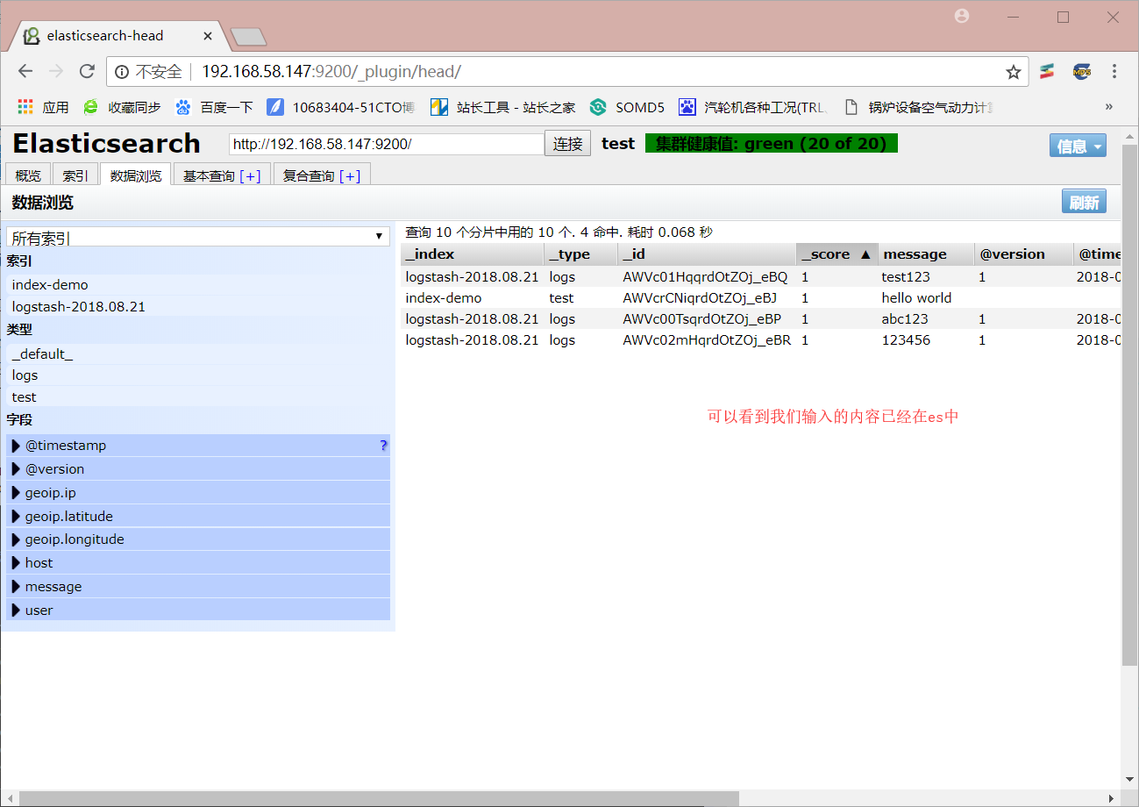Sort results by _type column

[581, 254]
